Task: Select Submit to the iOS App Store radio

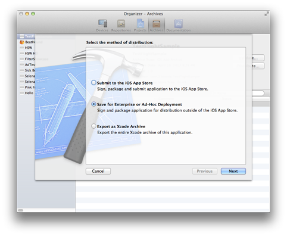Action: 93,83
